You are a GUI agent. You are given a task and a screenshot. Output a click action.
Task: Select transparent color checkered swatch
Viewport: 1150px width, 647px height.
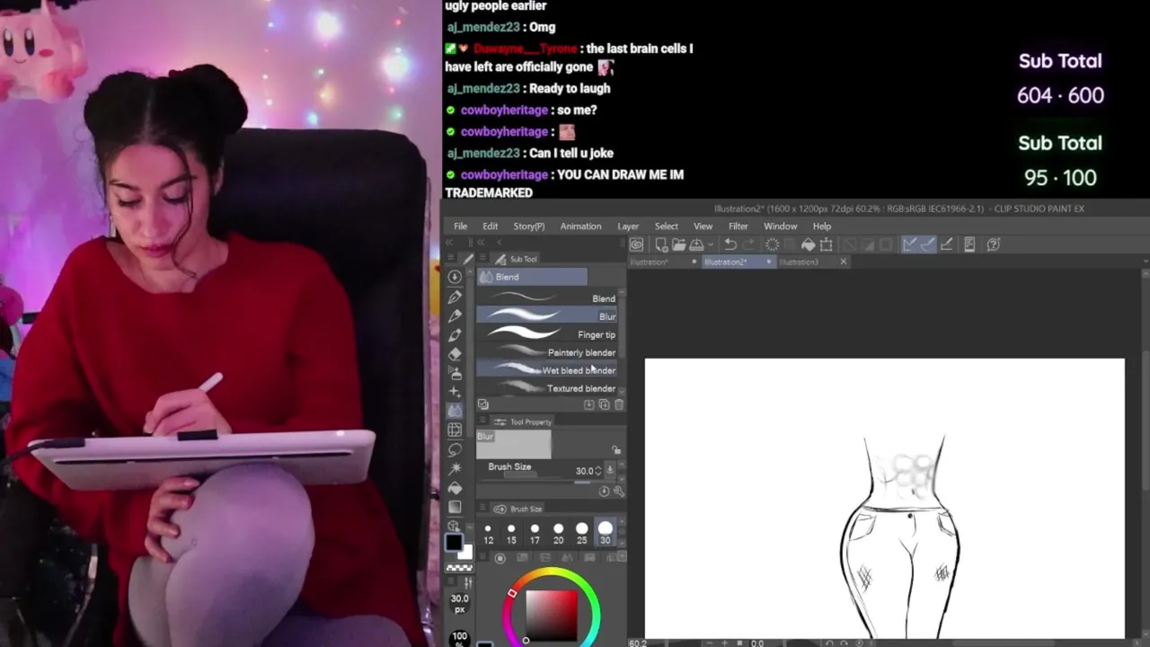click(x=459, y=568)
